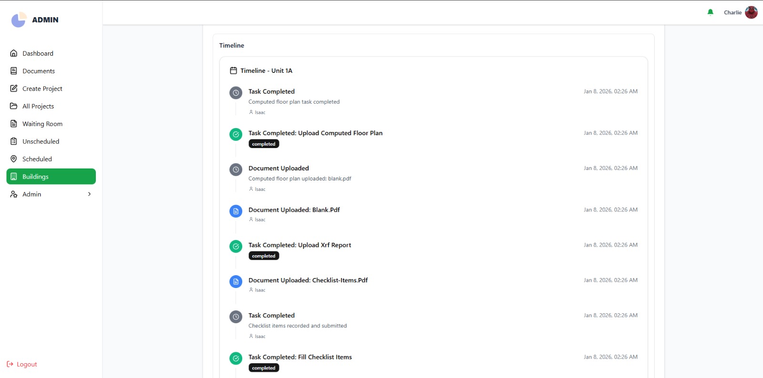Click the Unscheduled clipboard icon
763x378 pixels.
(x=14, y=141)
